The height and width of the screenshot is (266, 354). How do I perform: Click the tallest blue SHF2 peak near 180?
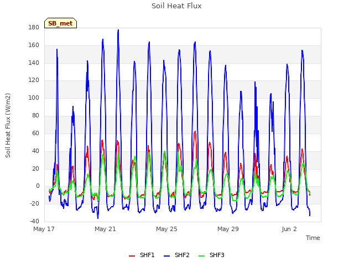[x=118, y=30]
